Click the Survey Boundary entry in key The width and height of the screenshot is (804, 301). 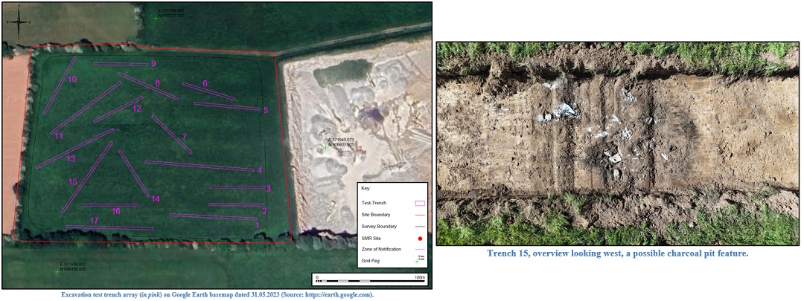coord(377,226)
